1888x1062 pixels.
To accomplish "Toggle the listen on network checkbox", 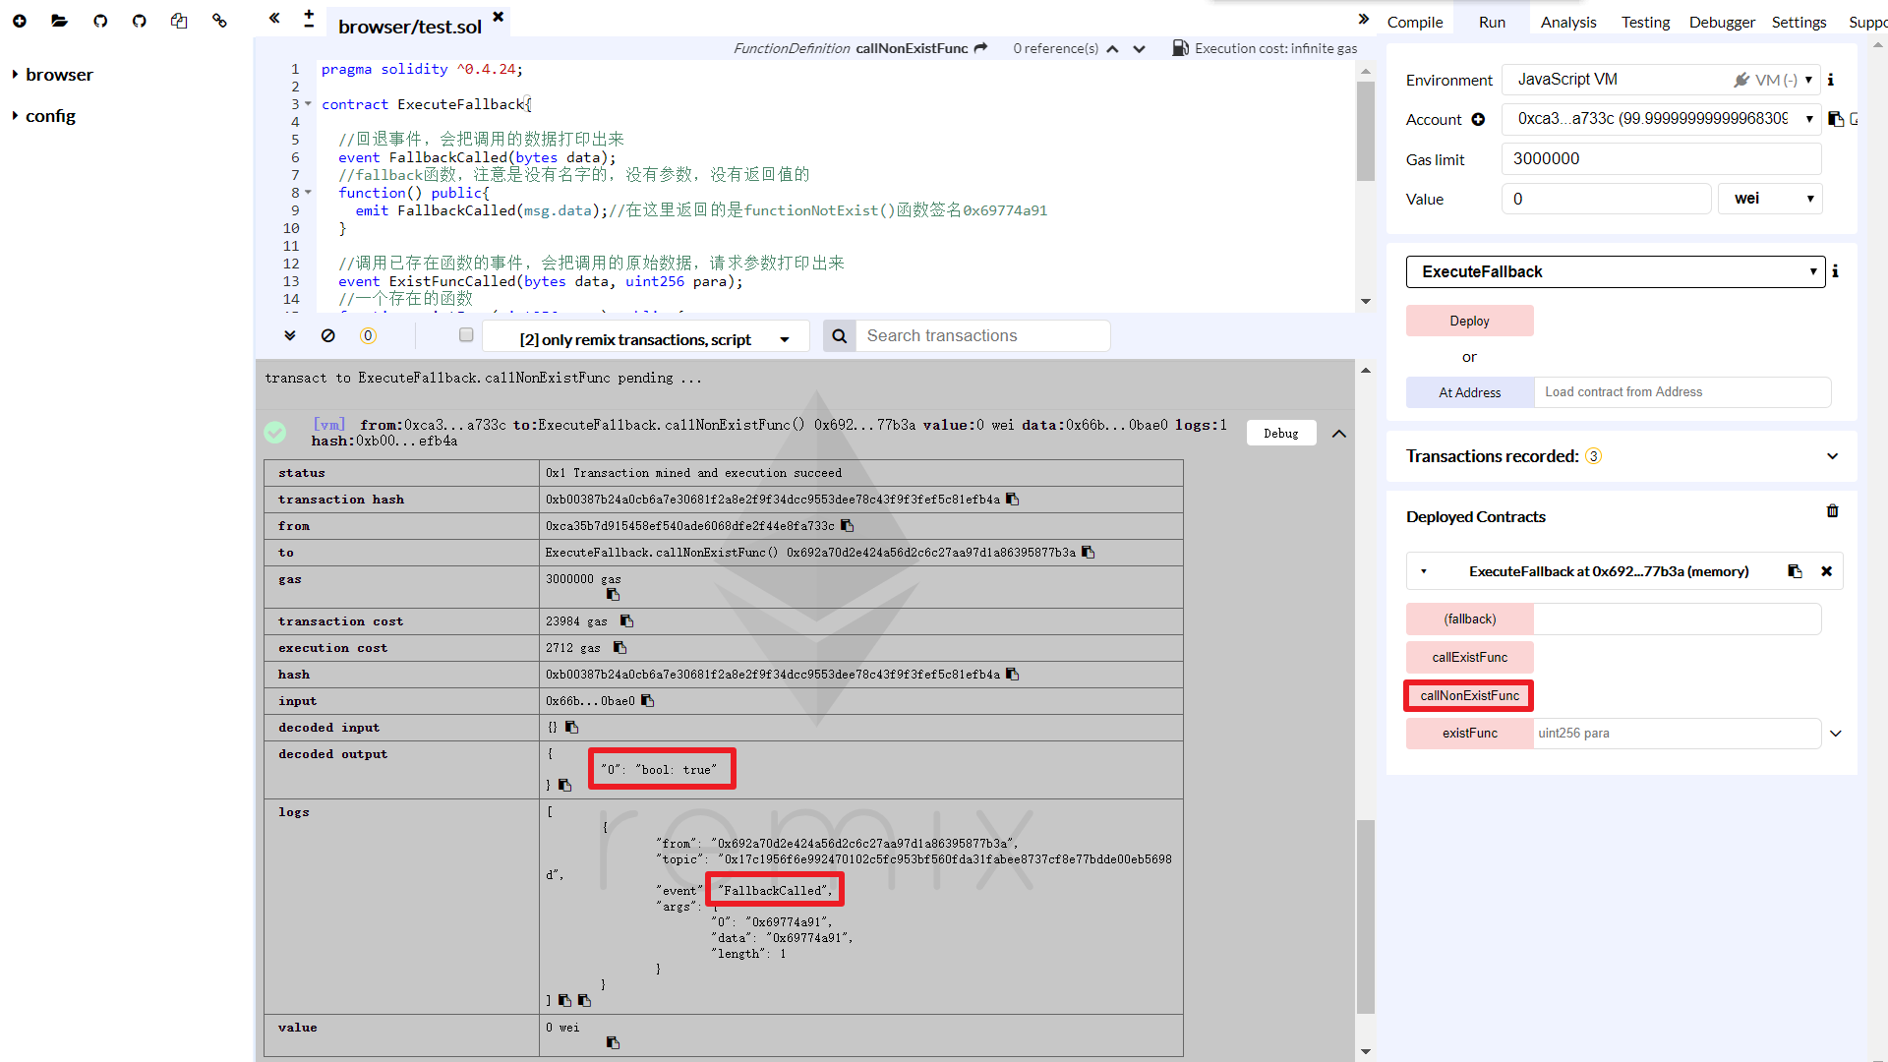I will 466,335.
